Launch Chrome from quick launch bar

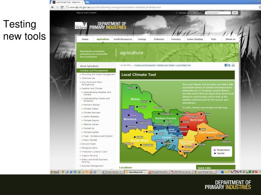(x=63, y=172)
